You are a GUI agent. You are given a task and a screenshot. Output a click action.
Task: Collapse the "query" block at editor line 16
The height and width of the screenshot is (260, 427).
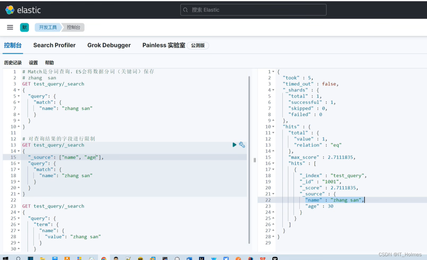[19, 163]
